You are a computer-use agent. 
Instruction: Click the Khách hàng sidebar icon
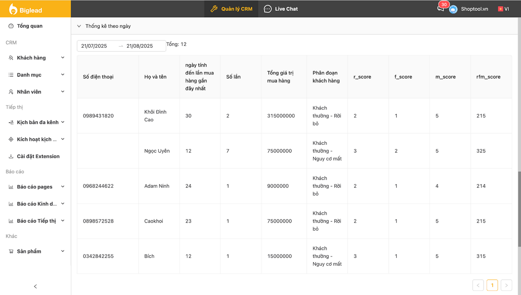[11, 58]
